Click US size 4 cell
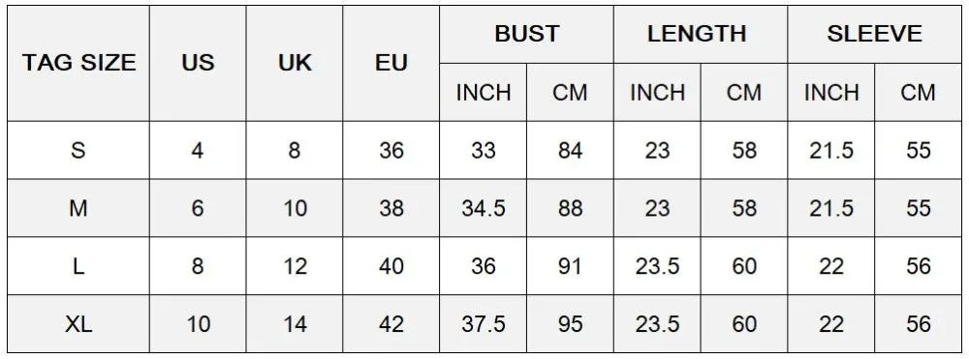Viewport: 969px width, 359px height. coord(198,150)
